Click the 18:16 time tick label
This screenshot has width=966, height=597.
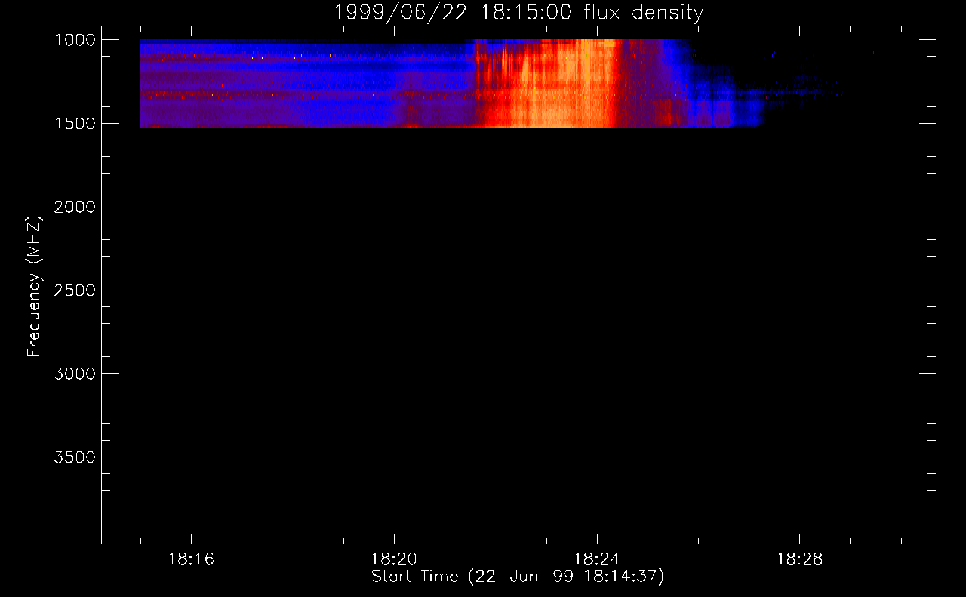point(191,559)
